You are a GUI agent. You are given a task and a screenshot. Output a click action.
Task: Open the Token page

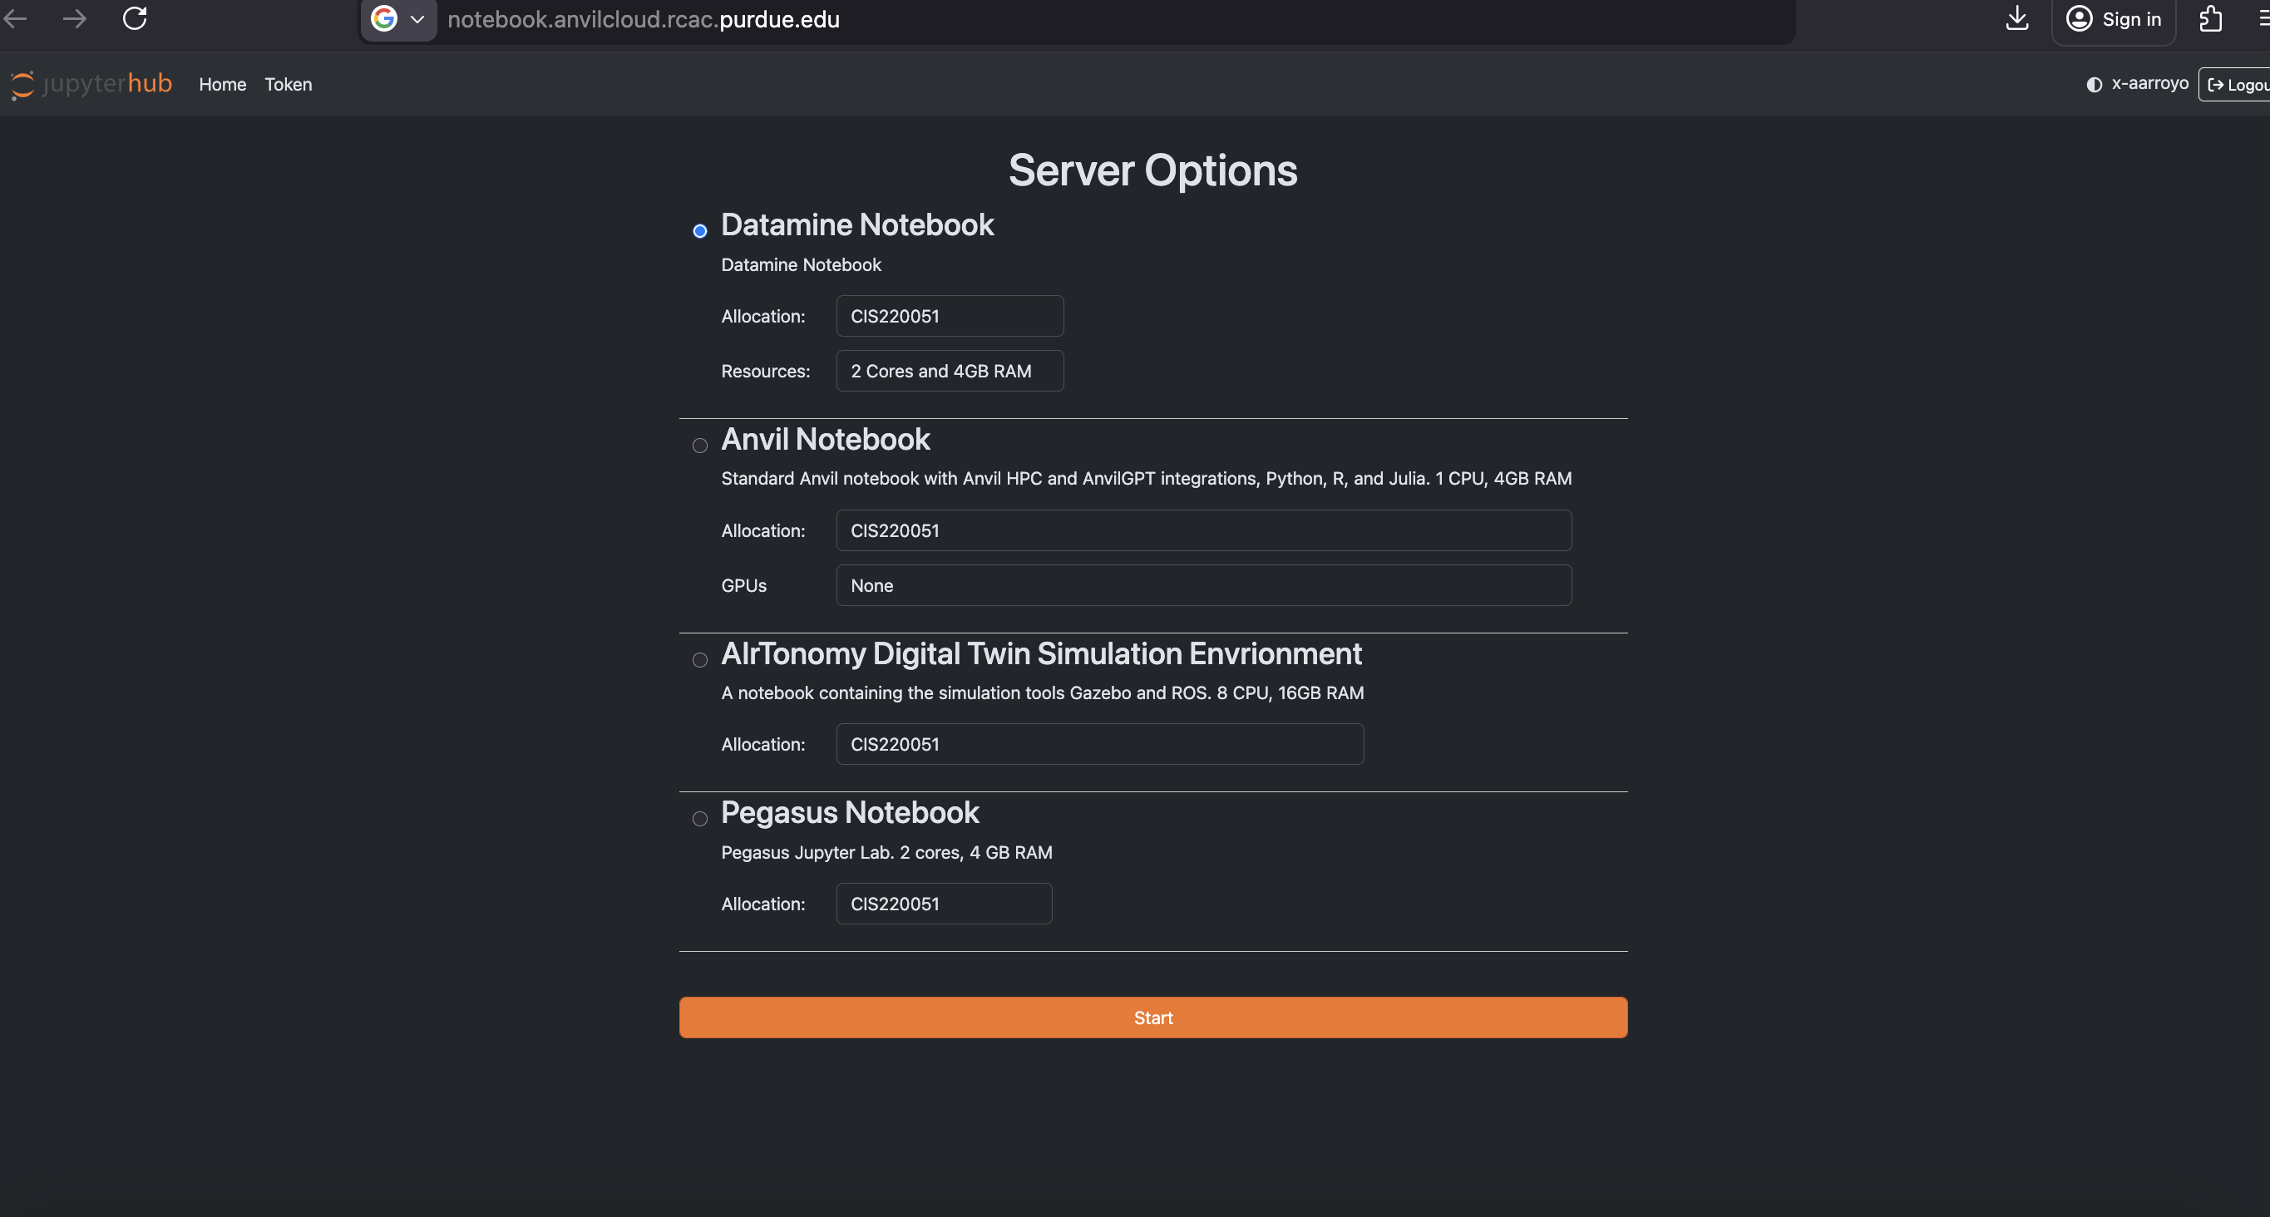pos(289,84)
